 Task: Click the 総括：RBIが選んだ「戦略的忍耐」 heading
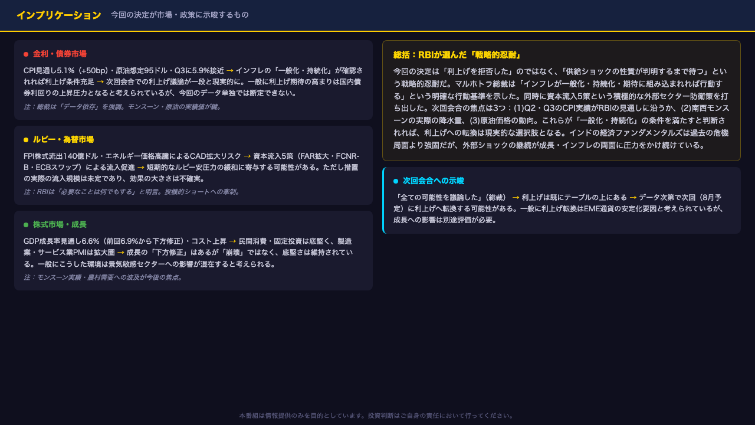click(x=457, y=55)
